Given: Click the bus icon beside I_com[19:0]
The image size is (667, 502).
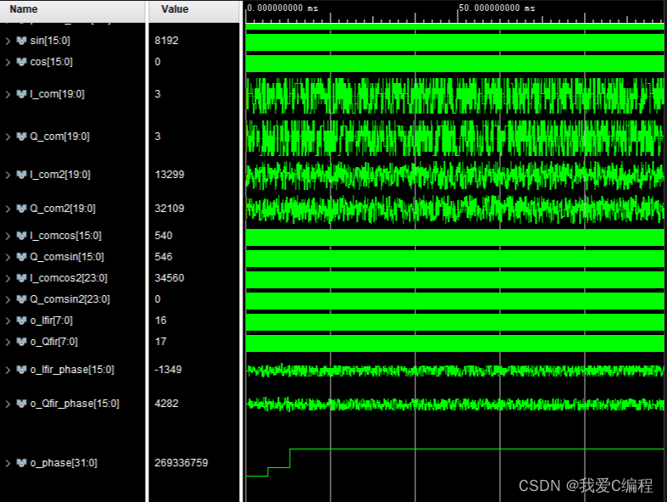Looking at the screenshot, I should coord(21,94).
